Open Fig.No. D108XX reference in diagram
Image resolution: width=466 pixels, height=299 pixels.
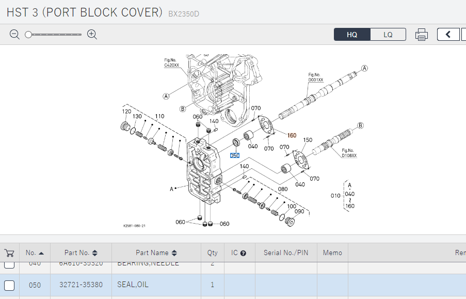[349, 153]
